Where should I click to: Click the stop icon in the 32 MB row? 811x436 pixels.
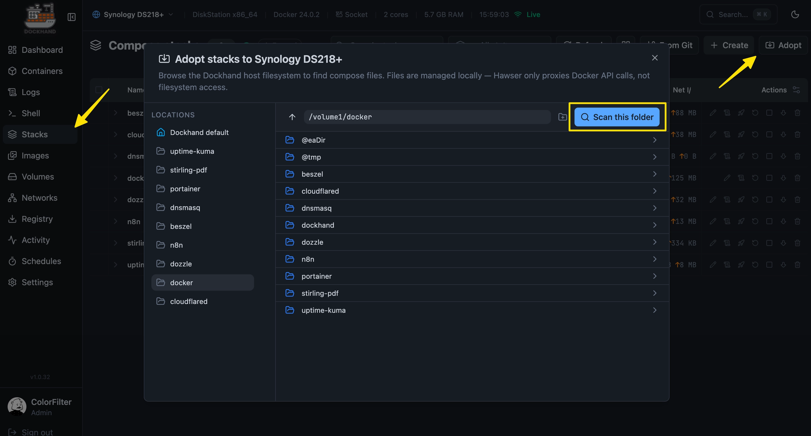[x=769, y=200]
